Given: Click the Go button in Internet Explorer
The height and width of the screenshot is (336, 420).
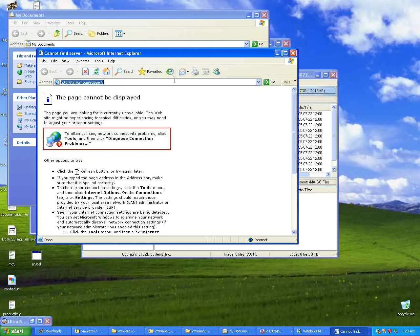Looking at the screenshot, I should (269, 82).
